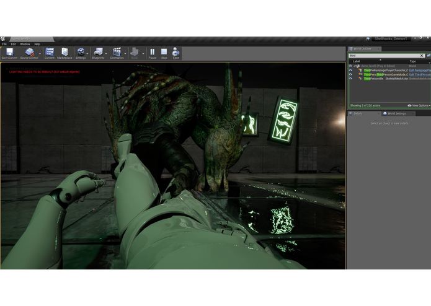Pause the running simulation
The width and height of the screenshot is (431, 306).
153,52
